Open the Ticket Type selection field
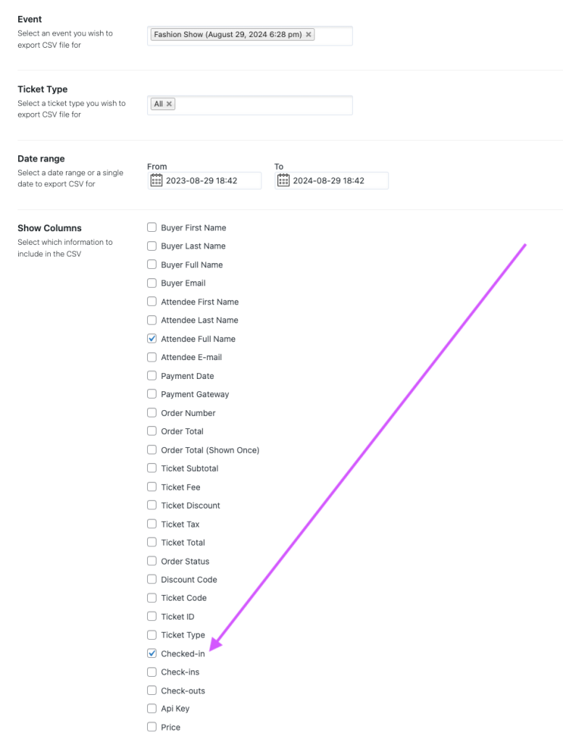 coord(264,105)
